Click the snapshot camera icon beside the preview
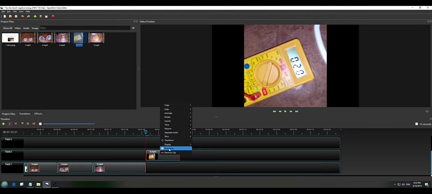The width and height of the screenshot is (432, 194). (x=427, y=111)
